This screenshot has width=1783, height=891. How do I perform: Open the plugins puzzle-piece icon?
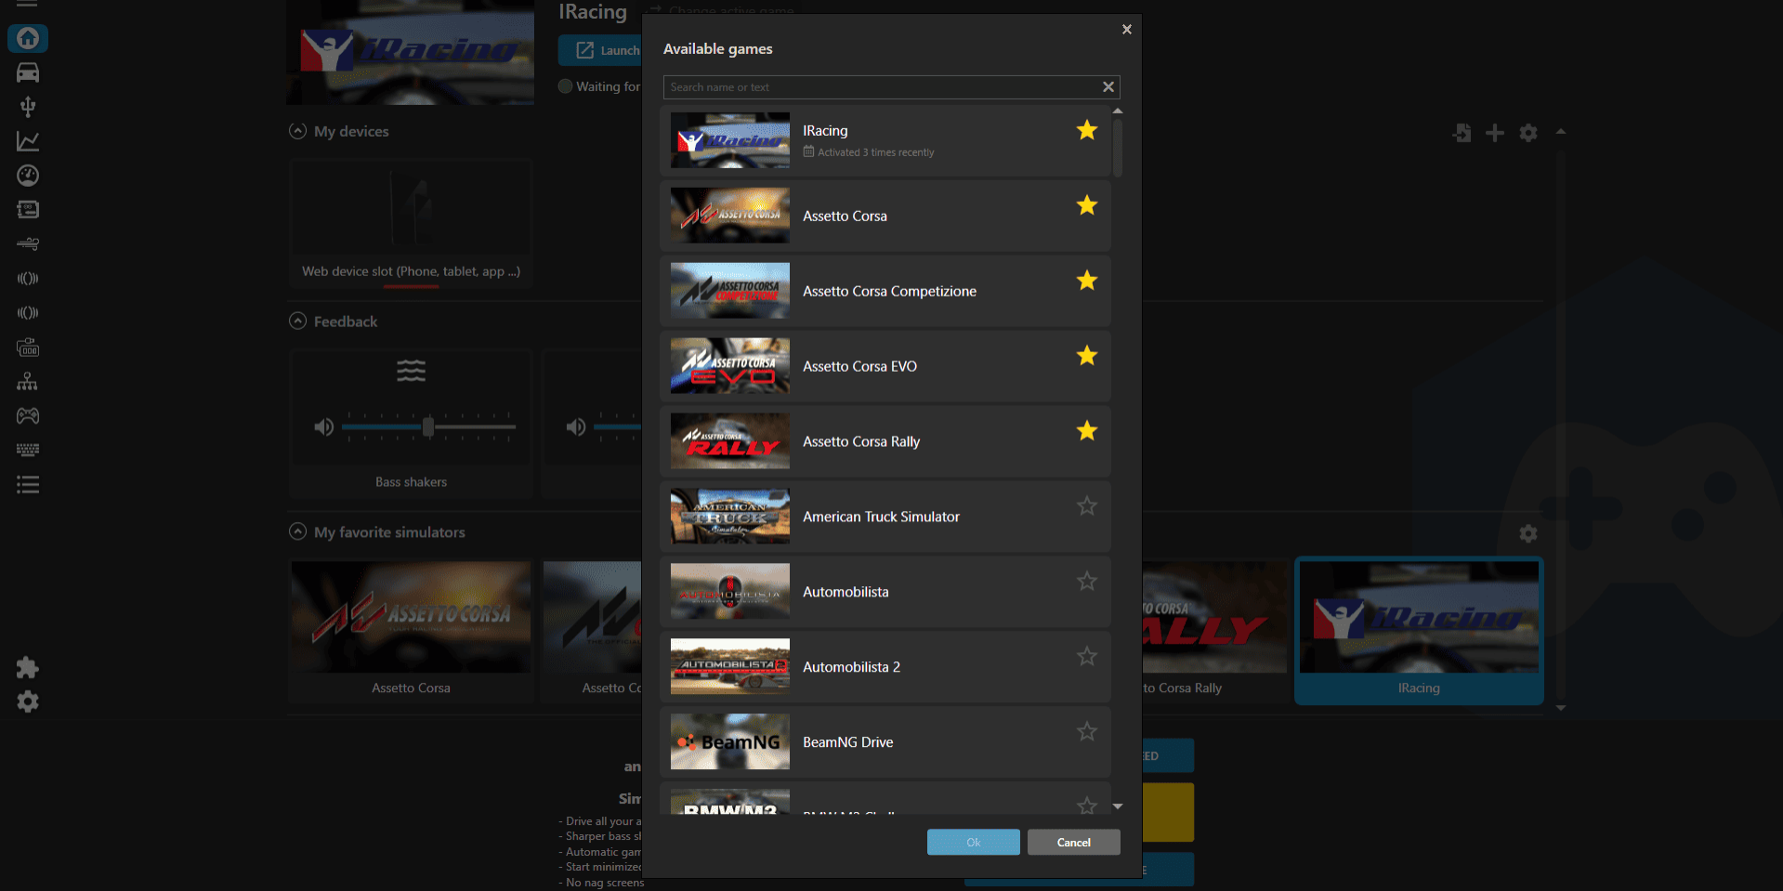28,667
